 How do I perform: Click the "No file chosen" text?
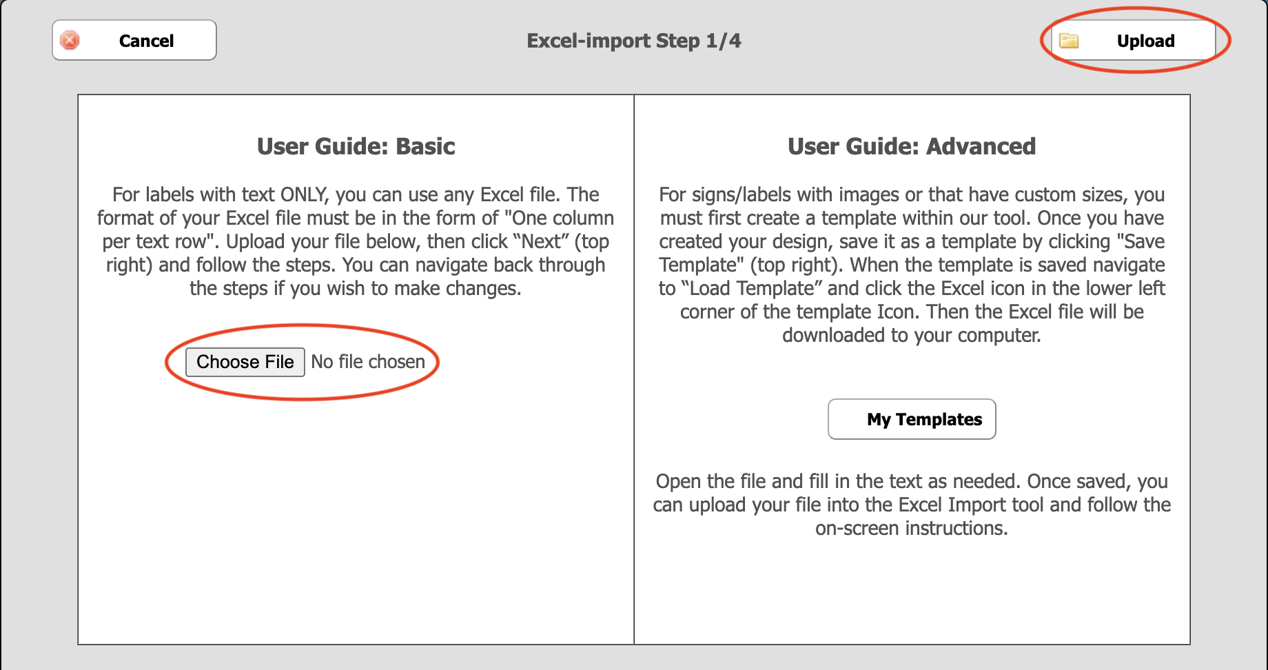click(368, 362)
